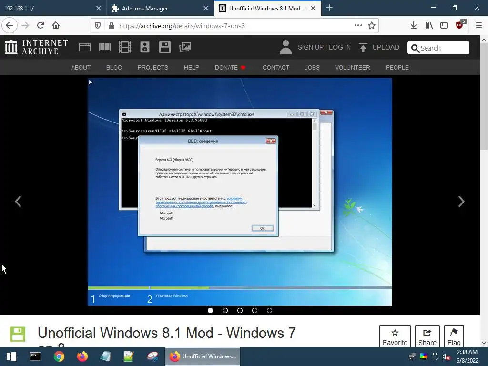Click the taskbar clock
488x366 pixels.
467,356
